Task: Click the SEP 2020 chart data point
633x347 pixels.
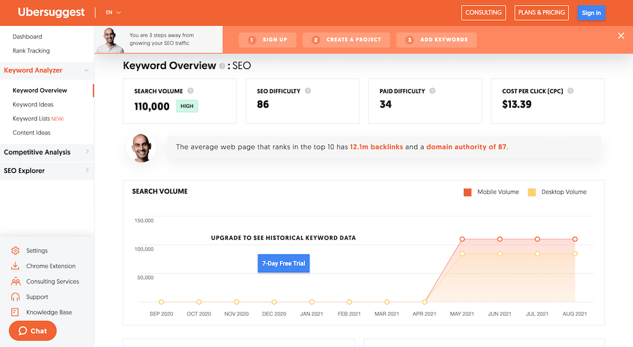Action: point(161,302)
